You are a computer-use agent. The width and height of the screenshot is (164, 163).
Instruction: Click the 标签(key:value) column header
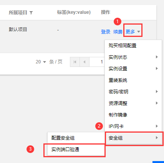74,12
